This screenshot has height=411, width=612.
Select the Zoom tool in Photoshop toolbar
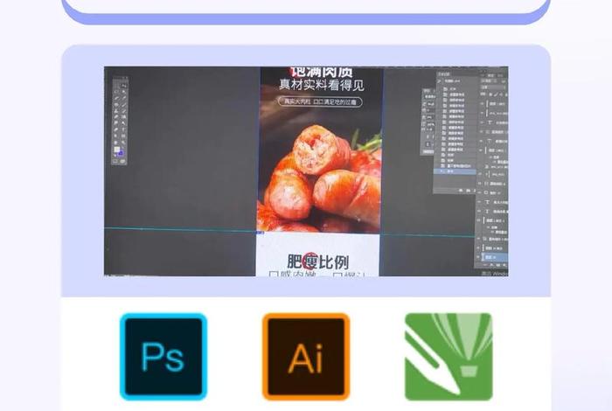pos(124,142)
